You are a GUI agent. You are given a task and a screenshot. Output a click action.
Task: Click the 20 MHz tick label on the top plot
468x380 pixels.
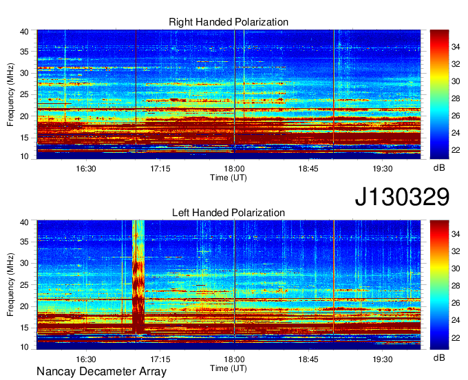[x=24, y=116]
